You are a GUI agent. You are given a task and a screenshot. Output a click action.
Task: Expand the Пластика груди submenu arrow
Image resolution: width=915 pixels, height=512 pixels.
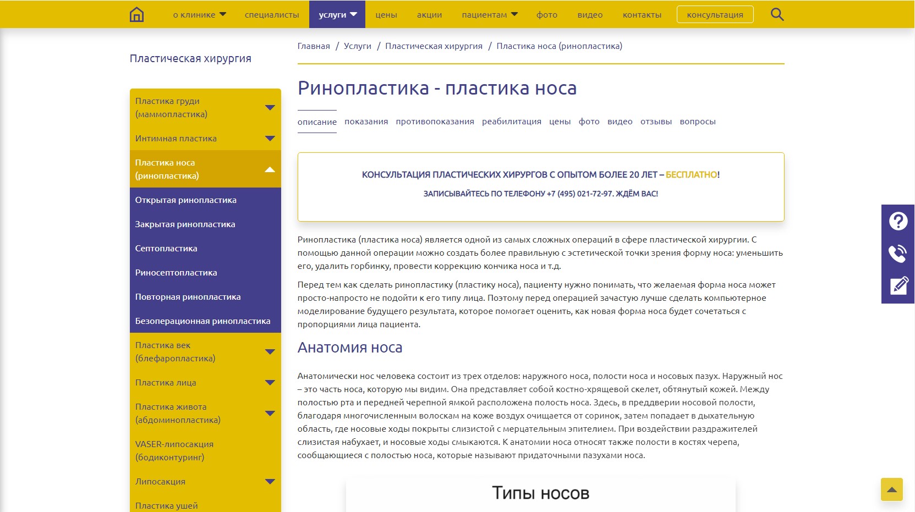click(270, 108)
